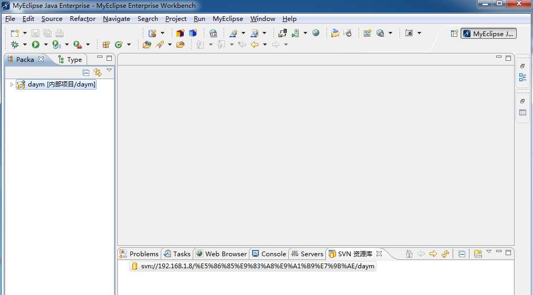This screenshot has height=295, width=533.
Task: Click the SVN view refresh arrows icon
Action: pyautogui.click(x=445, y=254)
